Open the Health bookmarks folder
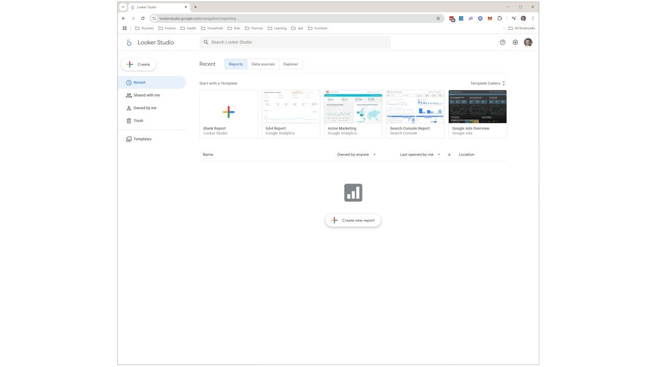This screenshot has height=367, width=653. [x=188, y=28]
